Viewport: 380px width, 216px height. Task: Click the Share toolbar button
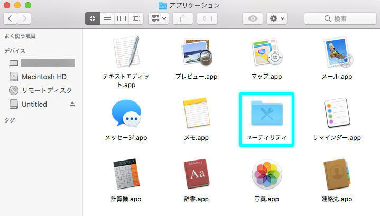[x=183, y=18]
